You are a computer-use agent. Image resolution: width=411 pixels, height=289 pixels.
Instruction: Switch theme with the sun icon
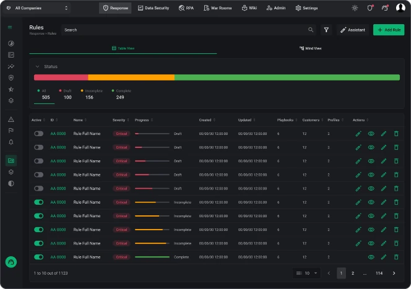[x=355, y=8]
